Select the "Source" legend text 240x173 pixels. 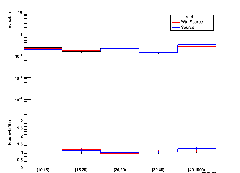pyautogui.click(x=188, y=28)
